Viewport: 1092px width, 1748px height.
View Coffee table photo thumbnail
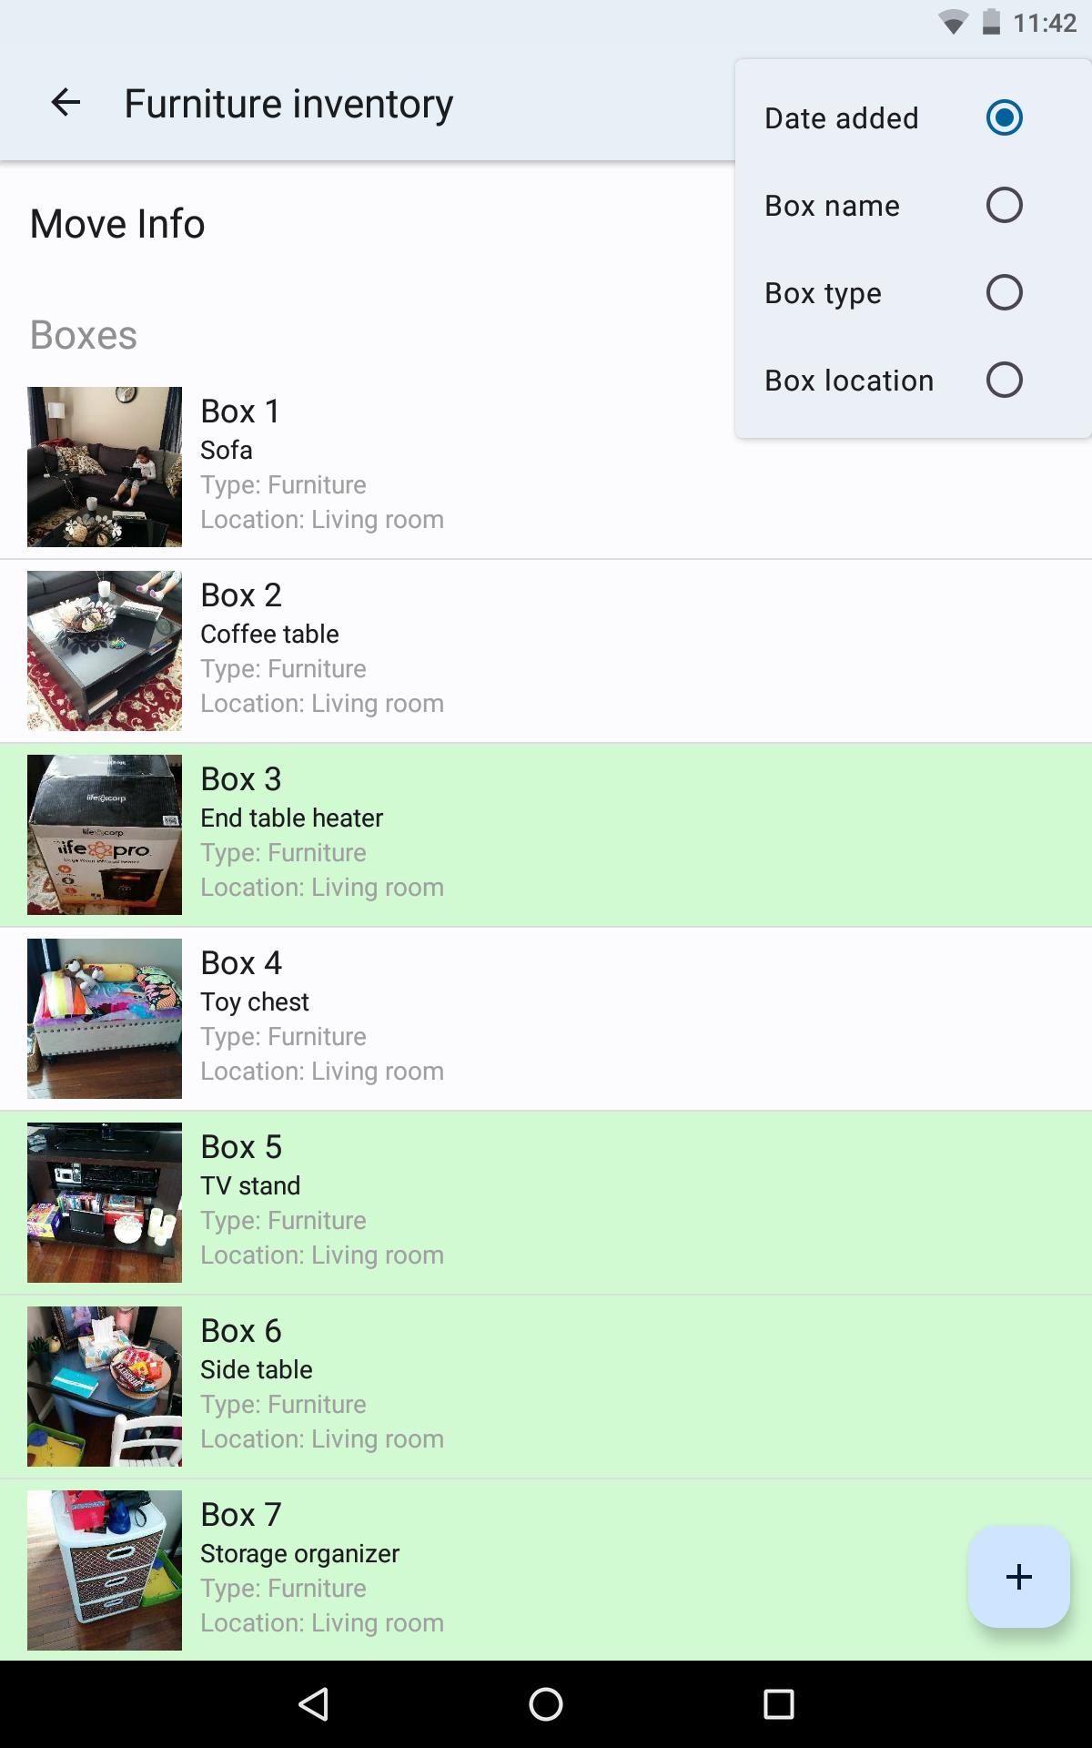105,651
